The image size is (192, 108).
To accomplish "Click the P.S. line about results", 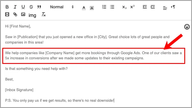I will click(x=60, y=101).
